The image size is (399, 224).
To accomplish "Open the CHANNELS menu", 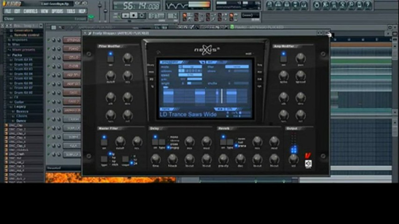I will pyautogui.click(x=31, y=11).
